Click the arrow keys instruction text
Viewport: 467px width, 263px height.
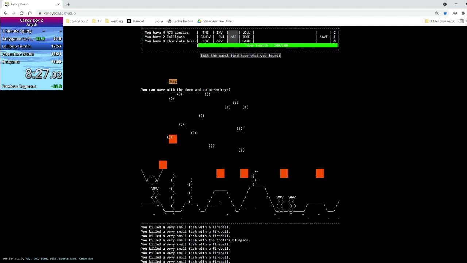click(186, 90)
